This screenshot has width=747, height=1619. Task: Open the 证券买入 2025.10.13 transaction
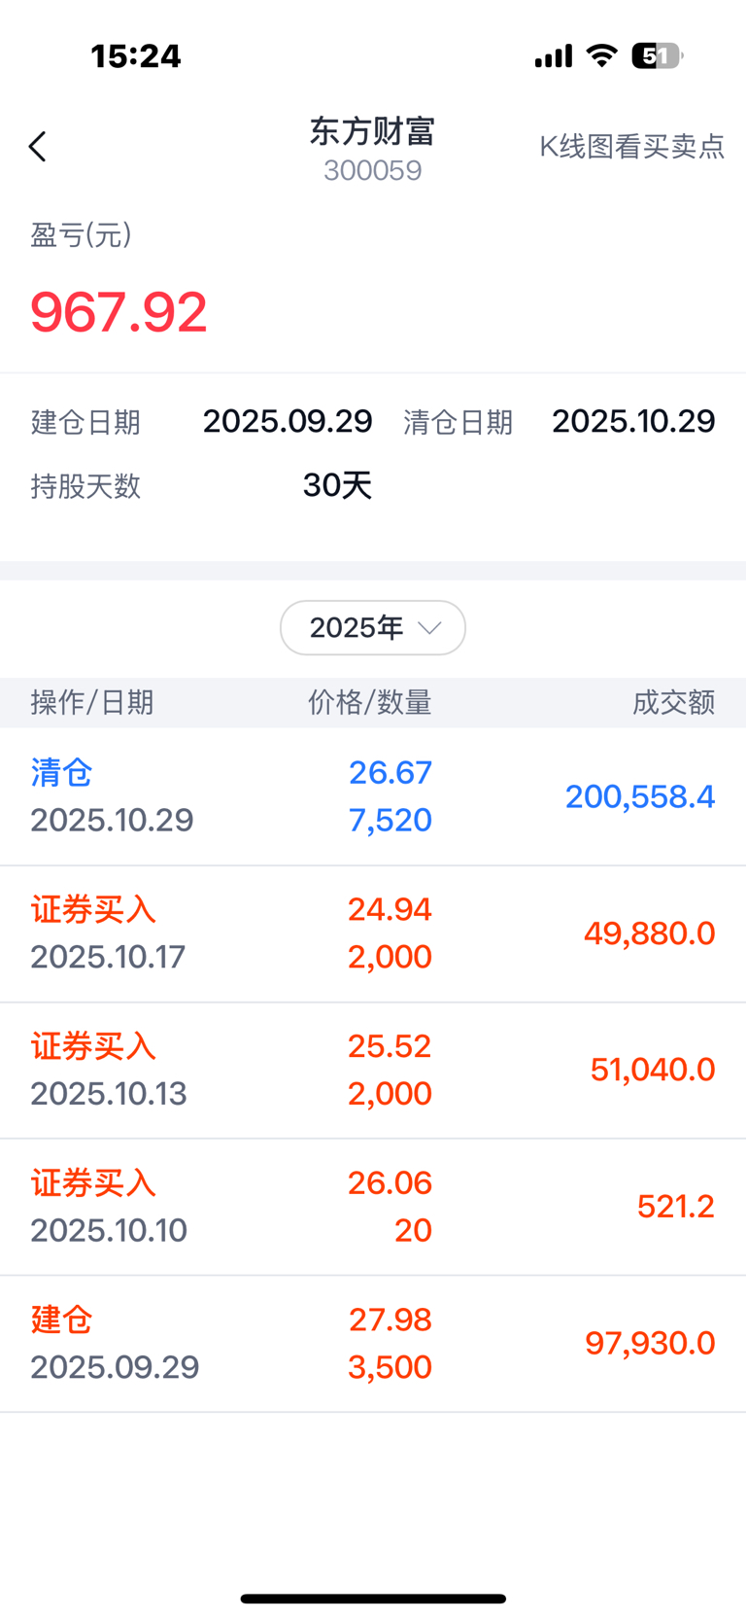click(x=373, y=1070)
